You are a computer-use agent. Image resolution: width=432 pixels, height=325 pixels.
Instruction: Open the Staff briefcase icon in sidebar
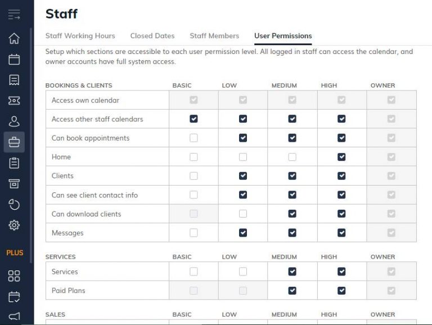coord(14,142)
